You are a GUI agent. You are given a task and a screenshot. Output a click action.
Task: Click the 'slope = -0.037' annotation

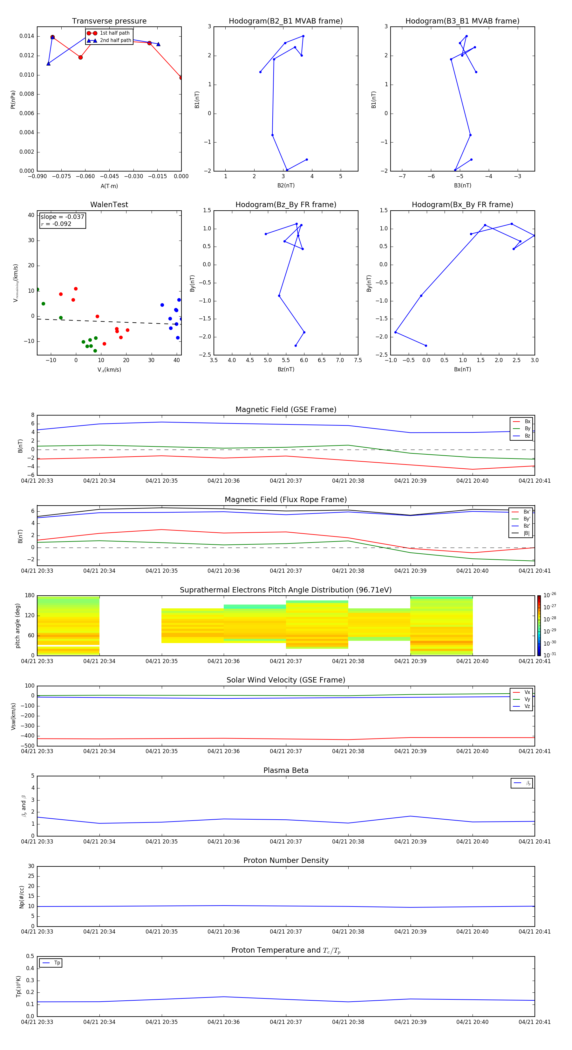[x=62, y=217]
